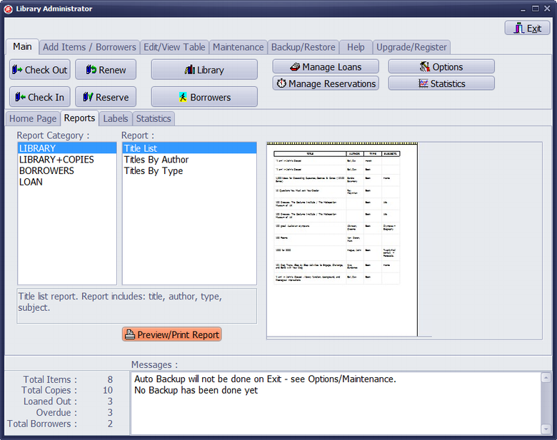Open the Library books view
The height and width of the screenshot is (440, 557).
[204, 70]
